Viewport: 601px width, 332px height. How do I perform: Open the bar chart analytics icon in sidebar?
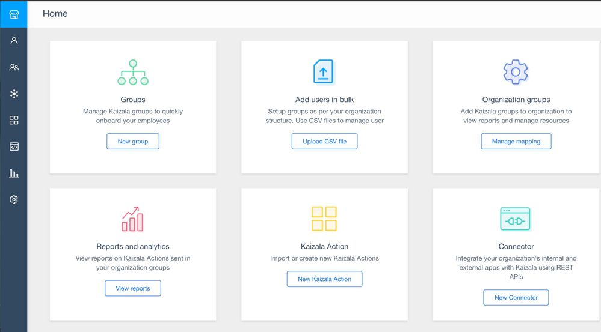click(14, 174)
